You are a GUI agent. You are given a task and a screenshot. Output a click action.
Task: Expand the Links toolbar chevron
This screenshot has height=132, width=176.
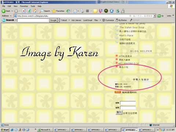(173, 15)
